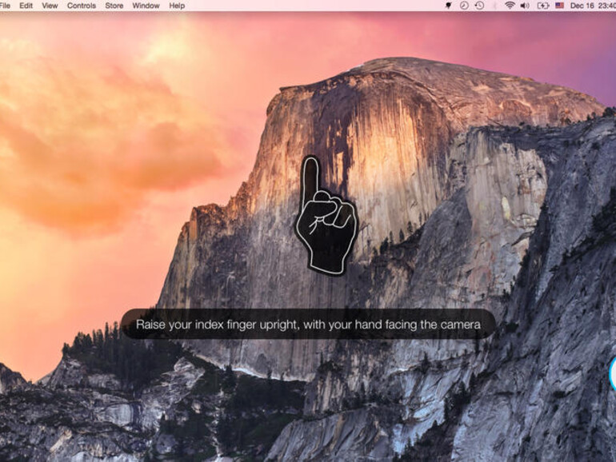Click the clock icon in the menu bar

pos(464,6)
